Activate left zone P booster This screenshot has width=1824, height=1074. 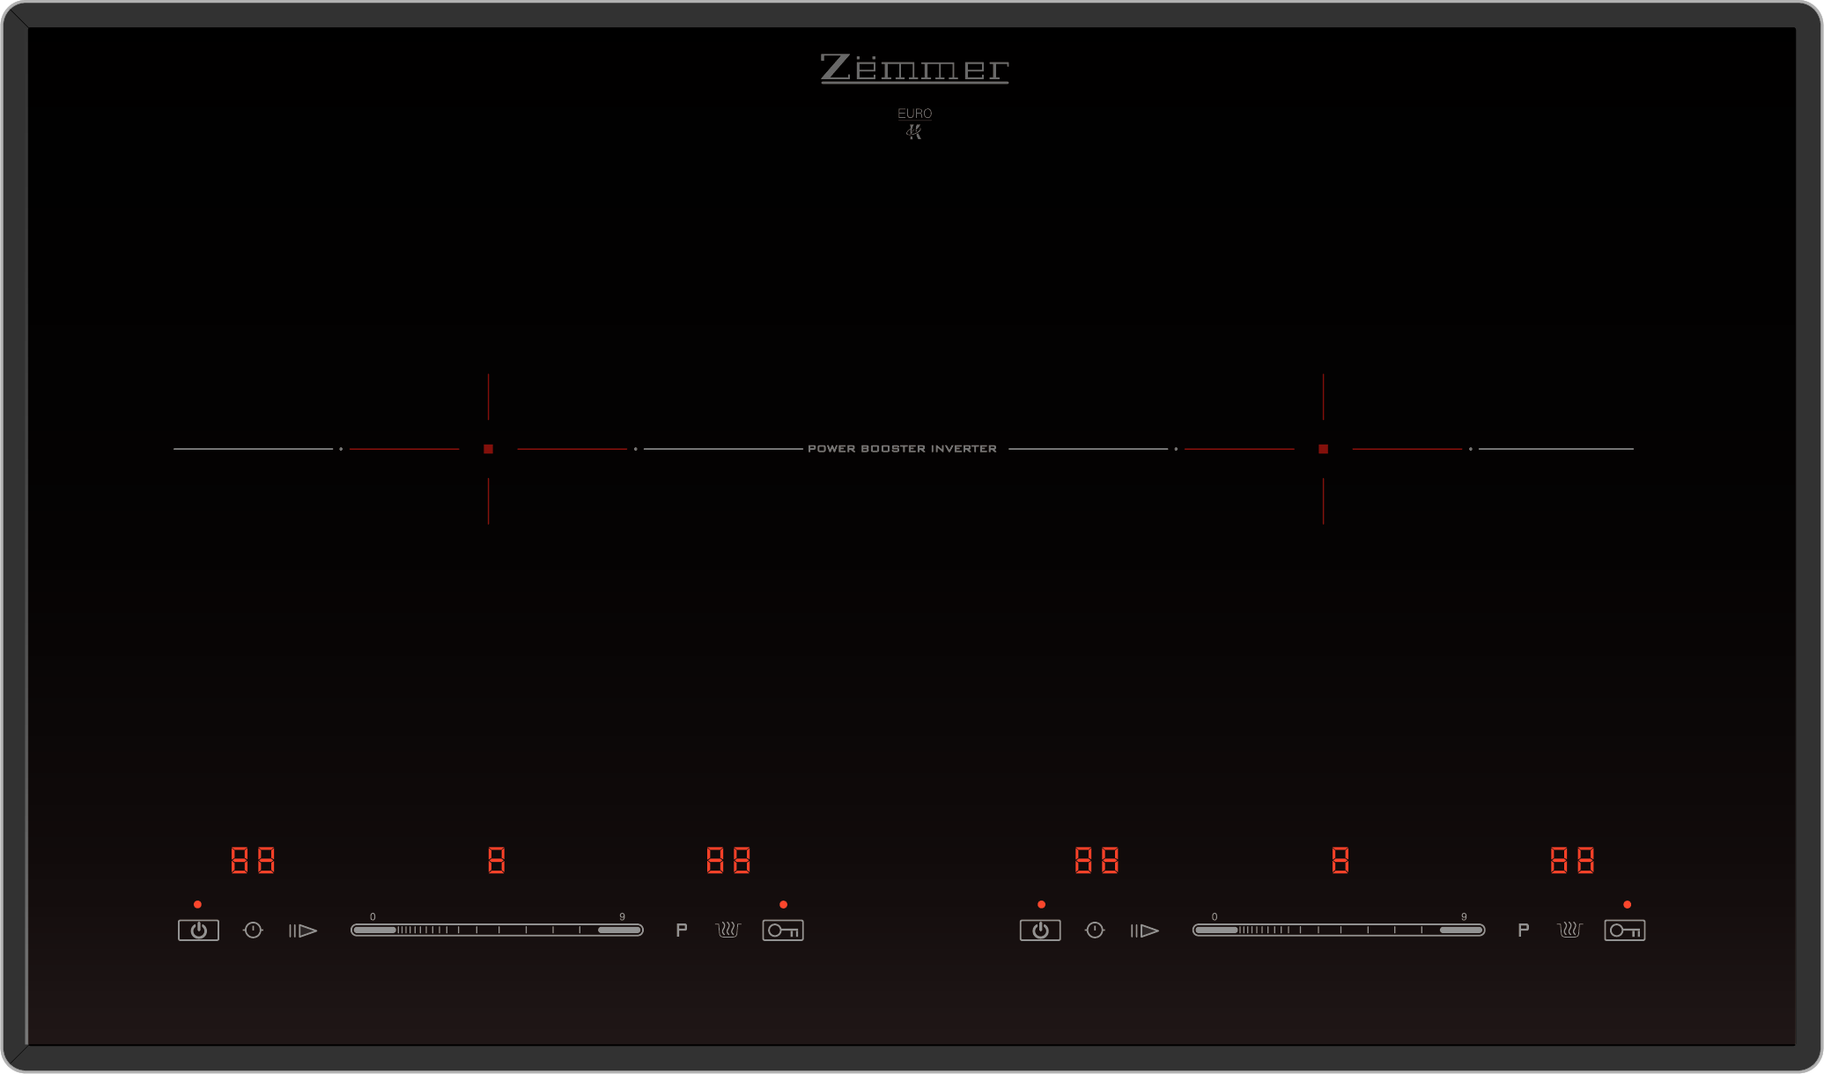click(682, 931)
